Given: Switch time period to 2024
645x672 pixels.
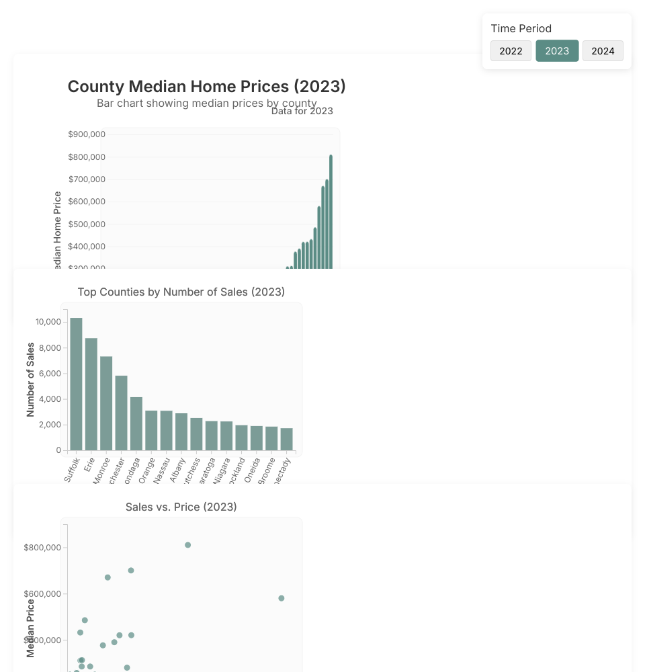Looking at the screenshot, I should click(x=603, y=51).
